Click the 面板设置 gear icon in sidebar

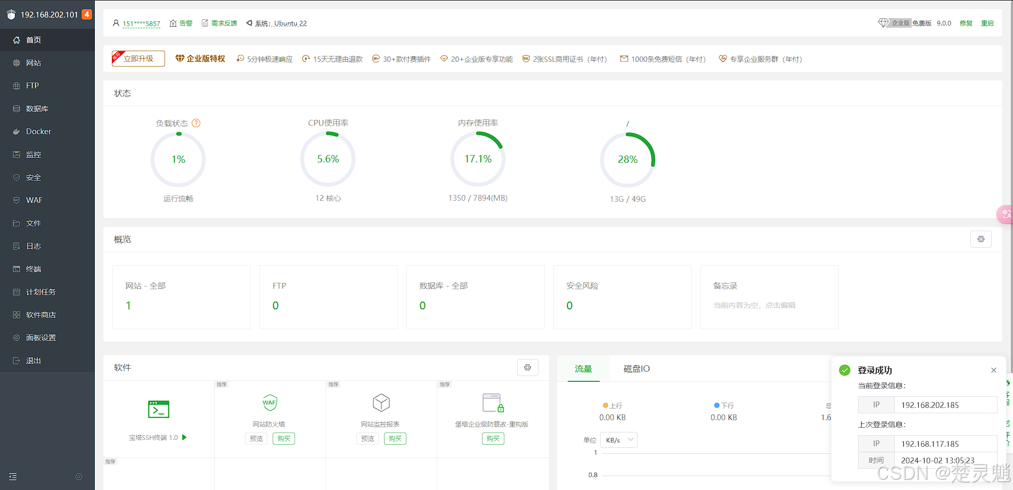click(17, 338)
